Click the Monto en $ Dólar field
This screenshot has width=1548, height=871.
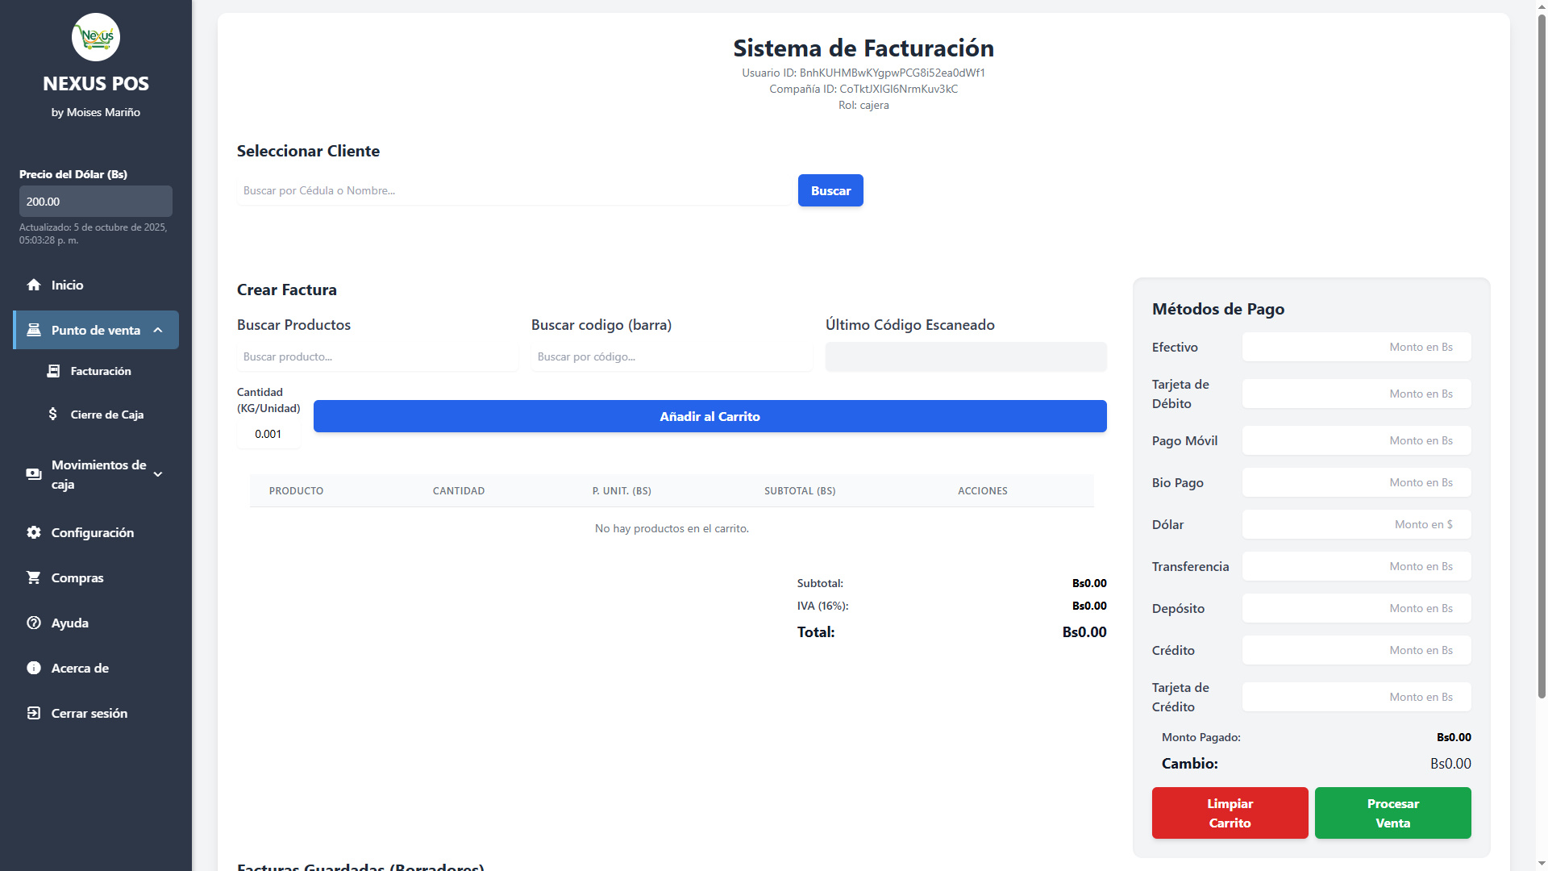click(1355, 524)
